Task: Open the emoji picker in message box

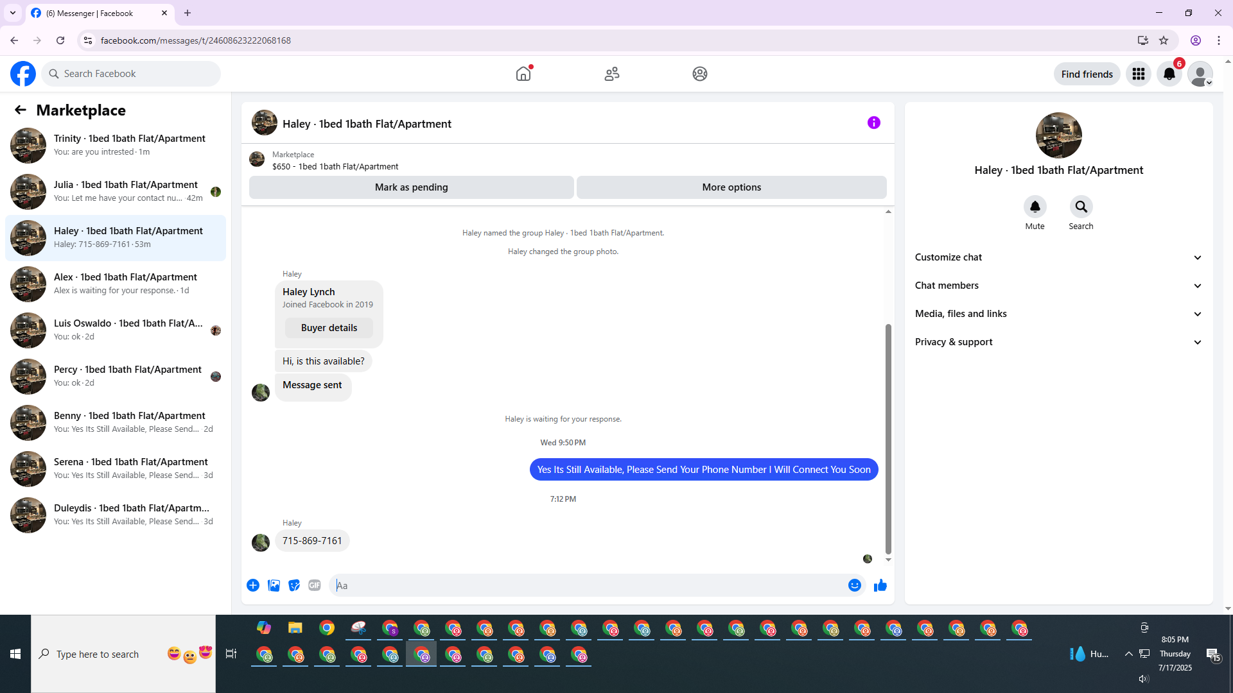Action: coord(854,585)
